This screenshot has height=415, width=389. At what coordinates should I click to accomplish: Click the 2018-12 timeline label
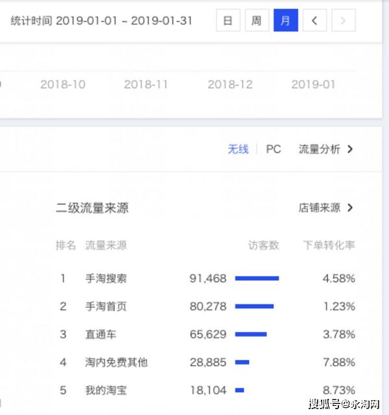click(x=230, y=84)
